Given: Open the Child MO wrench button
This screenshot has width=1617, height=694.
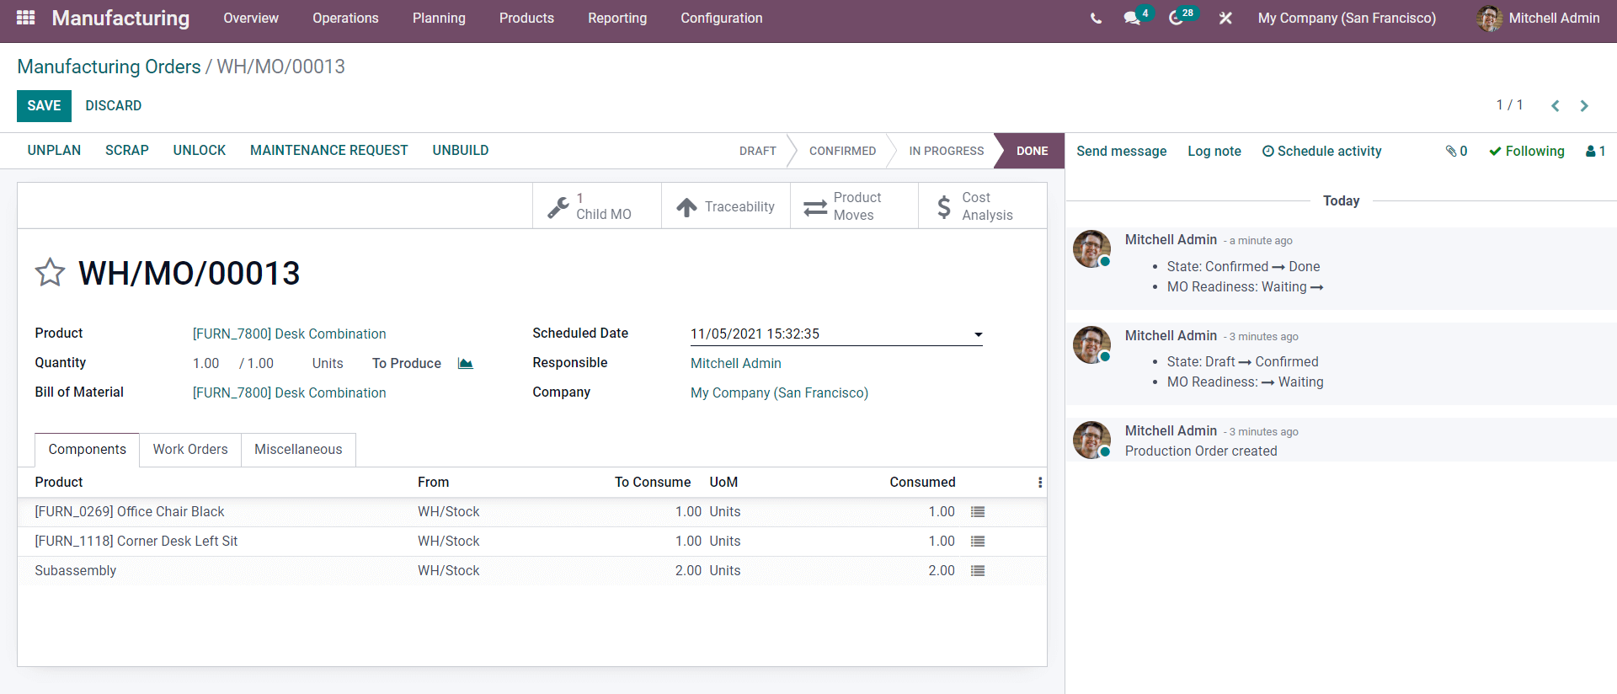Looking at the screenshot, I should pos(597,206).
